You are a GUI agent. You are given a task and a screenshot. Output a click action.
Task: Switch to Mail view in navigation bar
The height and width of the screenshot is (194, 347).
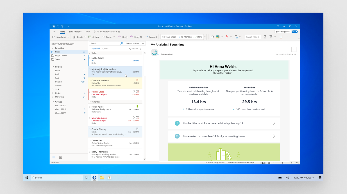[x=54, y=157]
